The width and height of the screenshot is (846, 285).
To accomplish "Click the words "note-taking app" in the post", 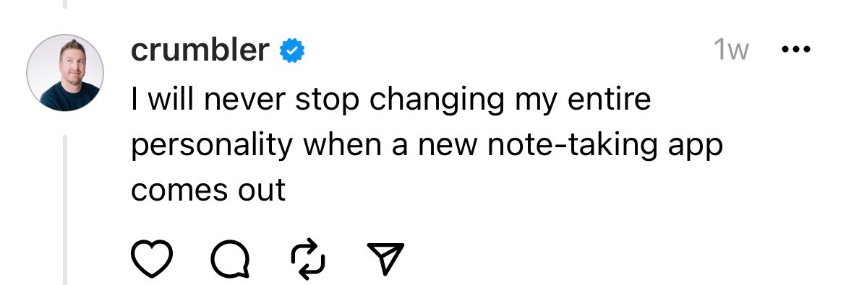I will (x=604, y=146).
